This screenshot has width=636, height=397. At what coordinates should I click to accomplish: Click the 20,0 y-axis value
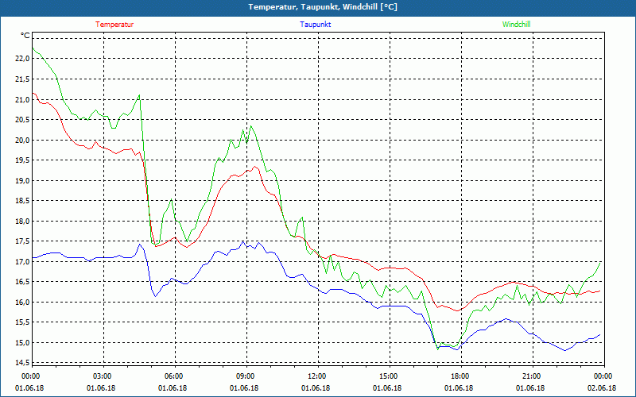22,140
